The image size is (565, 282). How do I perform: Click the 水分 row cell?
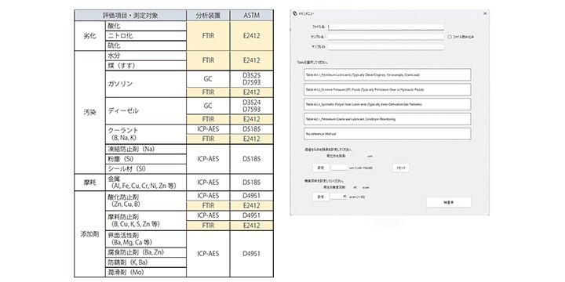[146, 56]
